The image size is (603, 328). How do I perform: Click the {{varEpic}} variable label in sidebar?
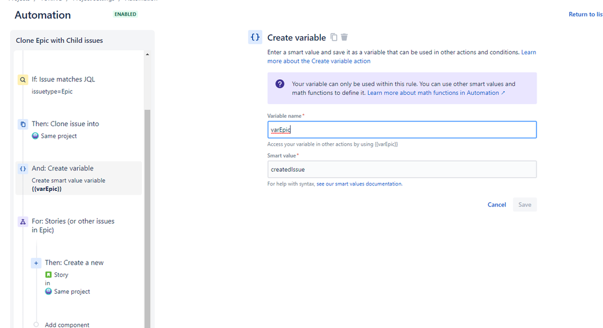47,189
